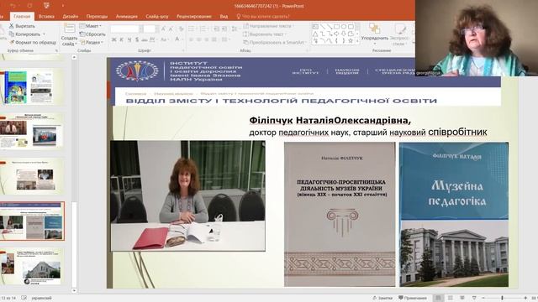The width and height of the screenshot is (538, 302).
Task: Open the line spacing options
Action: click(235, 29)
